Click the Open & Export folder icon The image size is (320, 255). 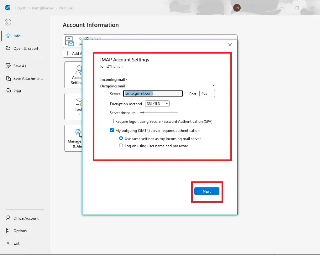(8, 48)
